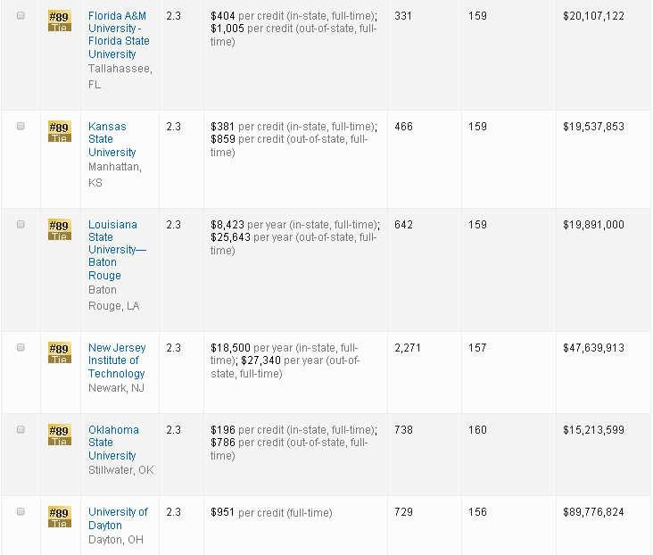Tick the checkbox for Kansas State University
Image resolution: width=653 pixels, height=555 pixels.
pyautogui.click(x=21, y=126)
